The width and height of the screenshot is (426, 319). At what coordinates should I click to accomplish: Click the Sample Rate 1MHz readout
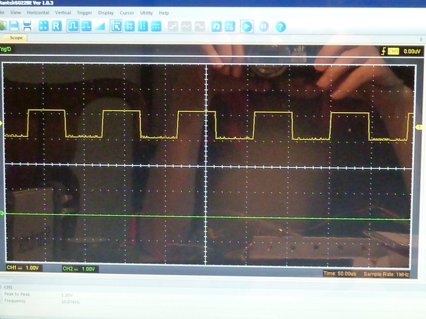(x=386, y=274)
